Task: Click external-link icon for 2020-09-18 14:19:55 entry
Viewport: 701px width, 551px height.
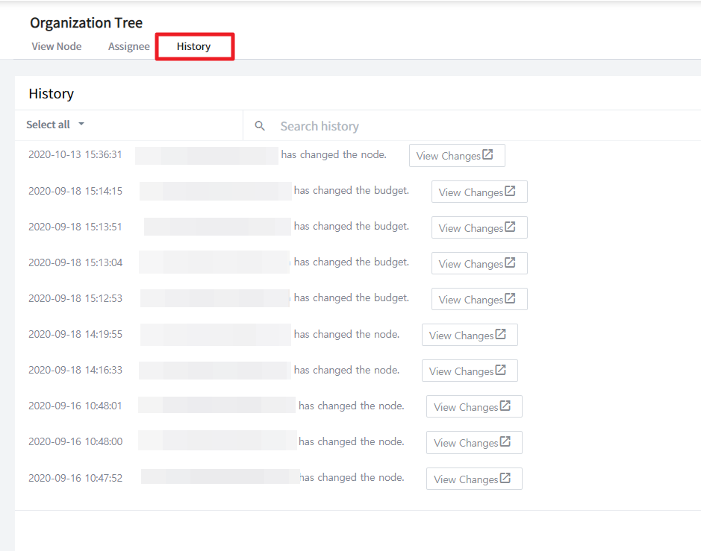Action: pos(500,335)
